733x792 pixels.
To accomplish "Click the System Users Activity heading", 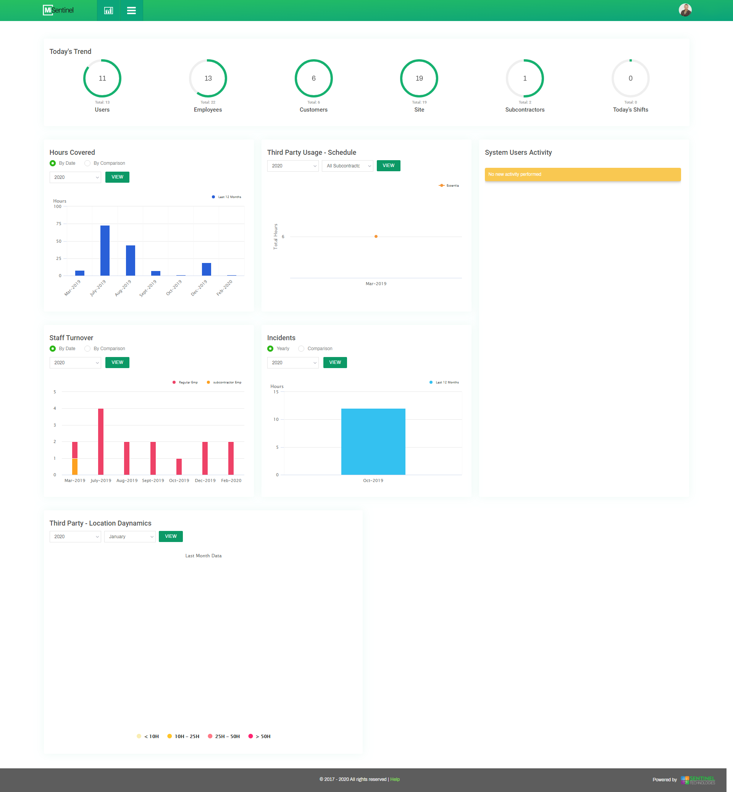I will pos(518,153).
